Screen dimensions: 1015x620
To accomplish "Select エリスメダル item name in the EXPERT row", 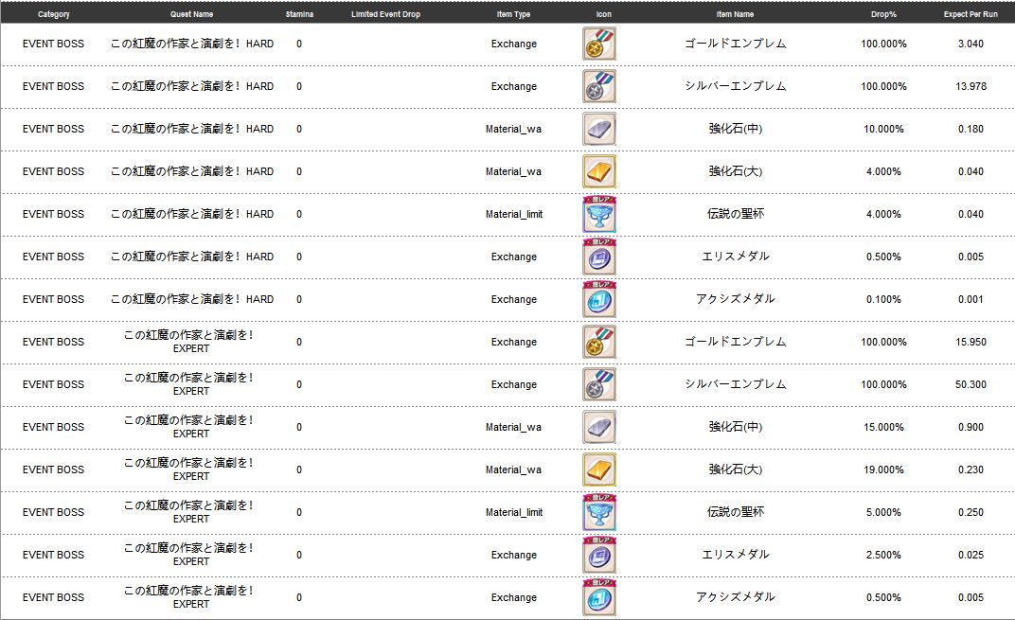I will 736,555.
